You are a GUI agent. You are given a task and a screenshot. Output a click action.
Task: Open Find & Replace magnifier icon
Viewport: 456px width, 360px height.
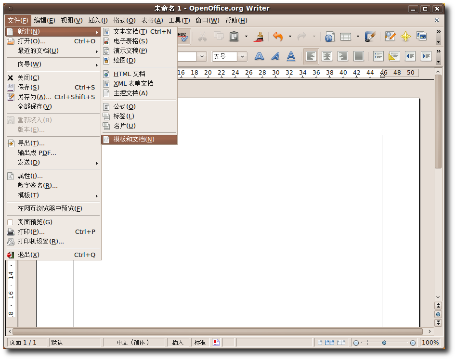tap(390, 37)
